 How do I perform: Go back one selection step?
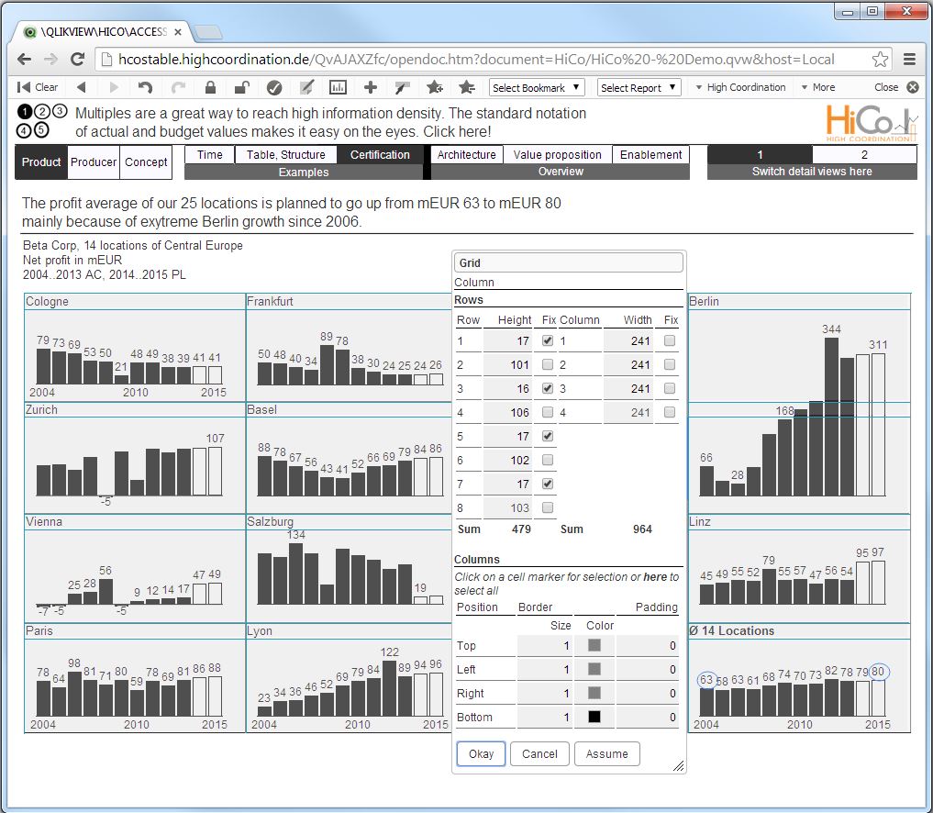(82, 87)
